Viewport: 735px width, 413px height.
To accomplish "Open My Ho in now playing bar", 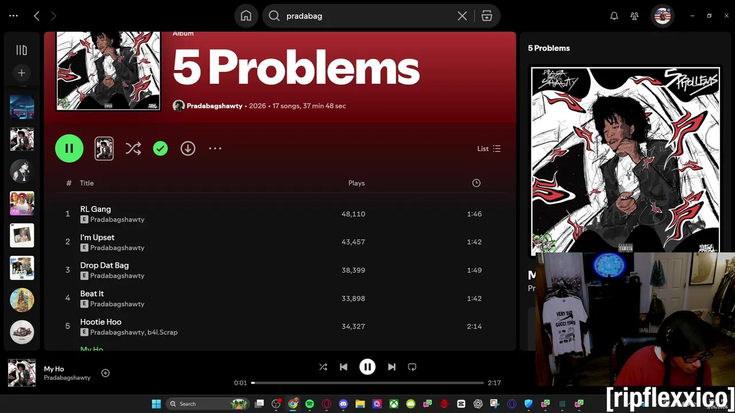I will [54, 369].
